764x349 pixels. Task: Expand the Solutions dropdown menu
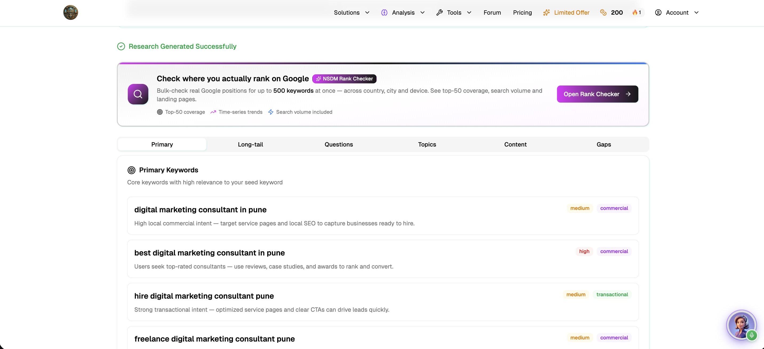tap(351, 13)
